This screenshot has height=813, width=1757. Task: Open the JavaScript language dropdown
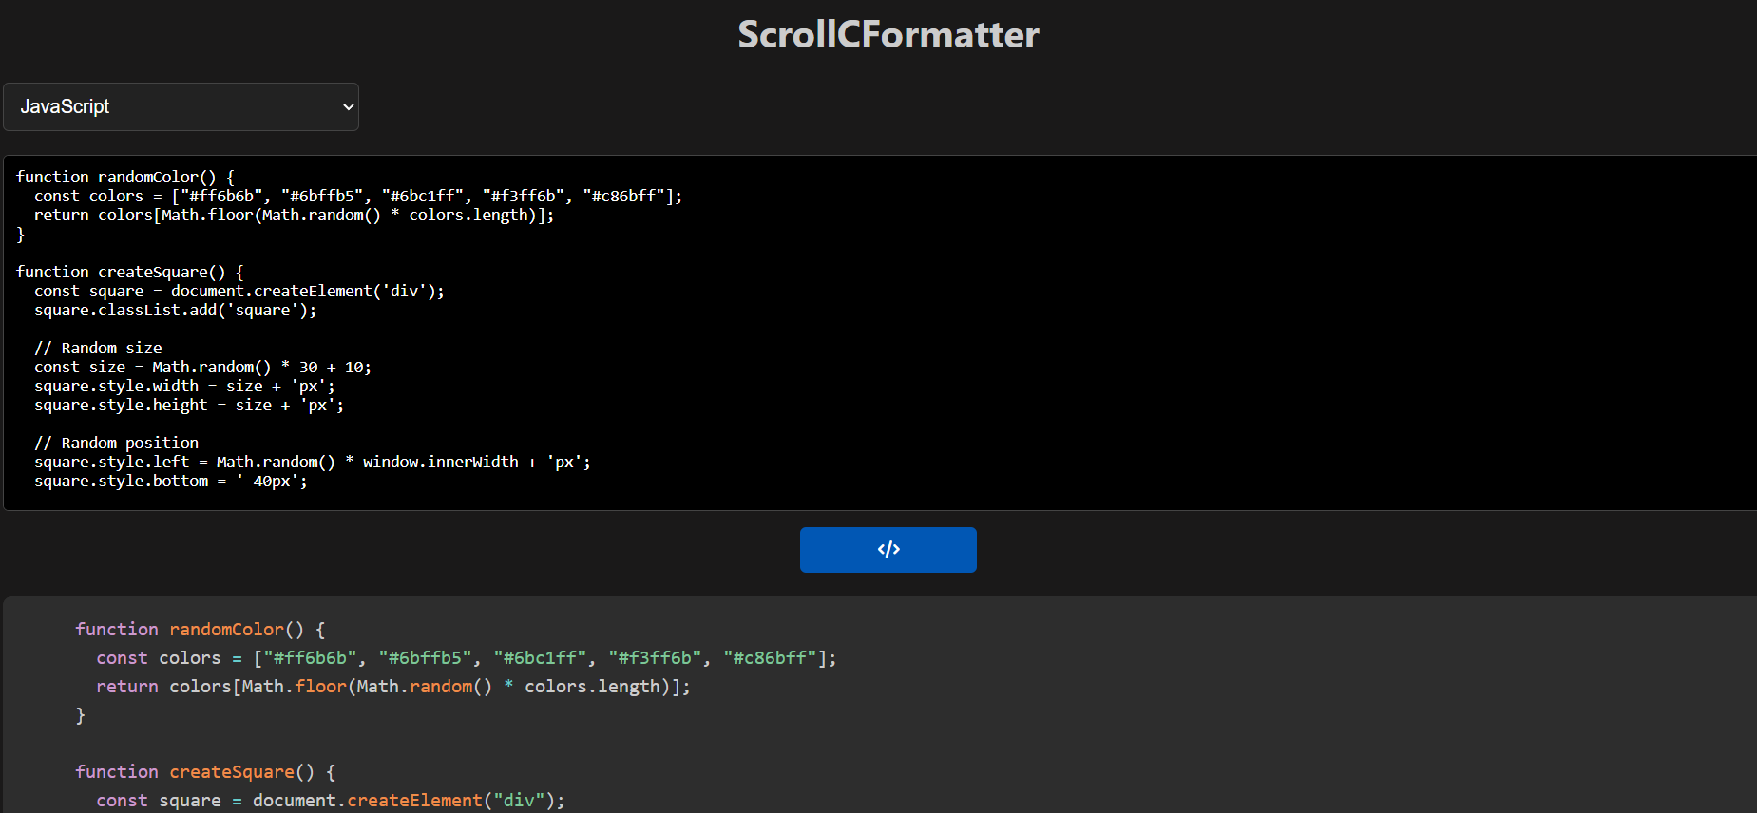pos(181,106)
